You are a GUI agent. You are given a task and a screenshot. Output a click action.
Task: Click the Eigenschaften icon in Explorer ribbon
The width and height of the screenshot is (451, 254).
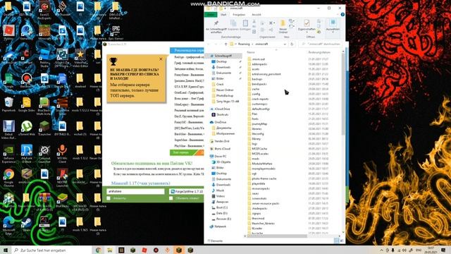(307, 23)
